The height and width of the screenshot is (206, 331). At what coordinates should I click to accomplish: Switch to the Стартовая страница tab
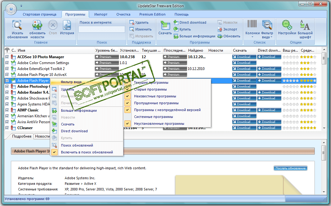point(40,14)
